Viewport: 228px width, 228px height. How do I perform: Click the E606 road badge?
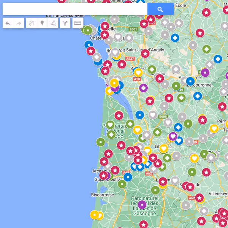163,117
